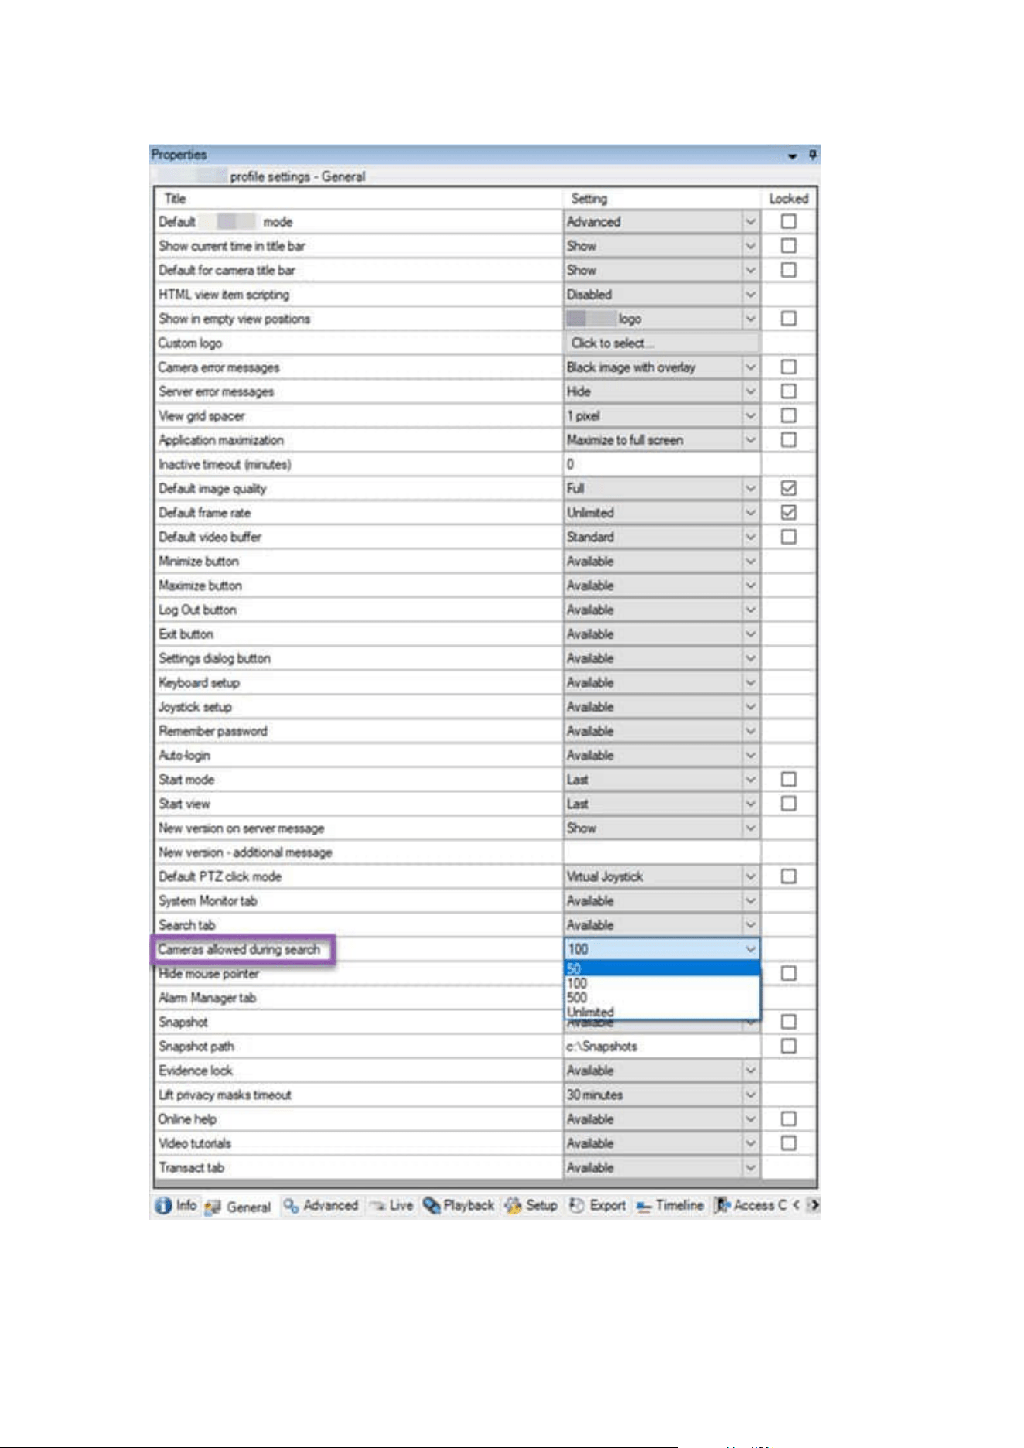Select 500 in the cameras dropdown list
Image resolution: width=1024 pixels, height=1448 pixels.
[662, 998]
